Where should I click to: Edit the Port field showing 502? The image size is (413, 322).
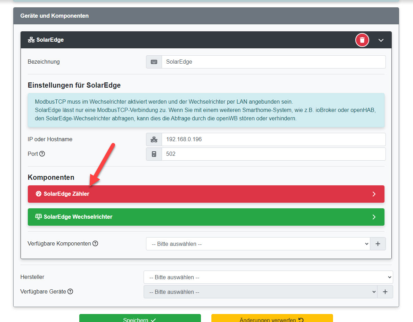coord(274,154)
